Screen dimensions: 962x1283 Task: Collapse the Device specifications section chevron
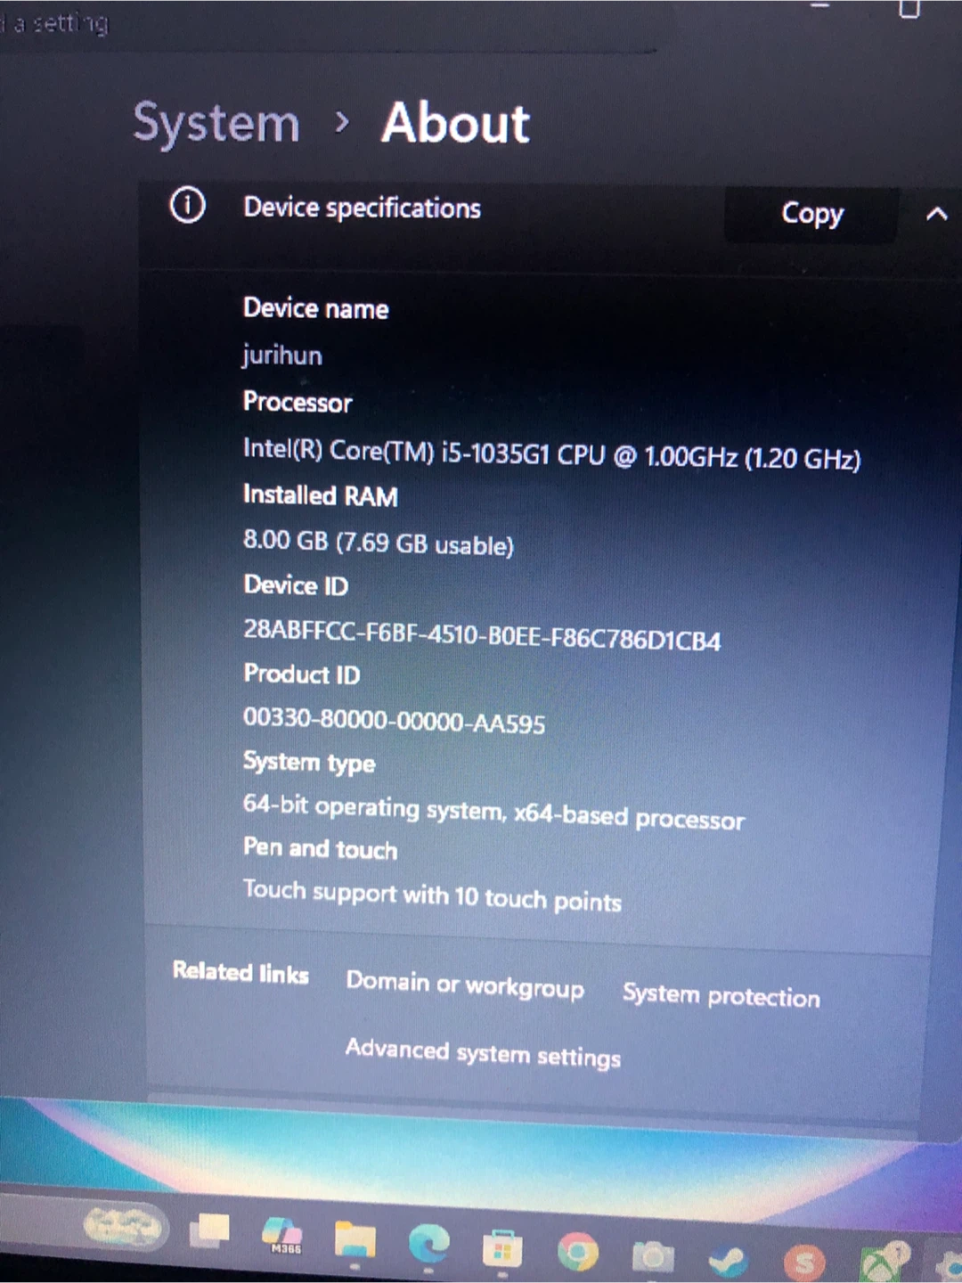click(x=935, y=214)
